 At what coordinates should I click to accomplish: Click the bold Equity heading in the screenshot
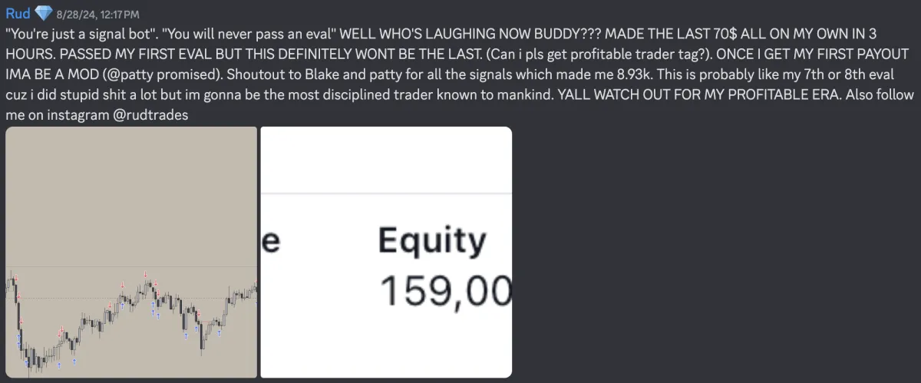pos(432,241)
